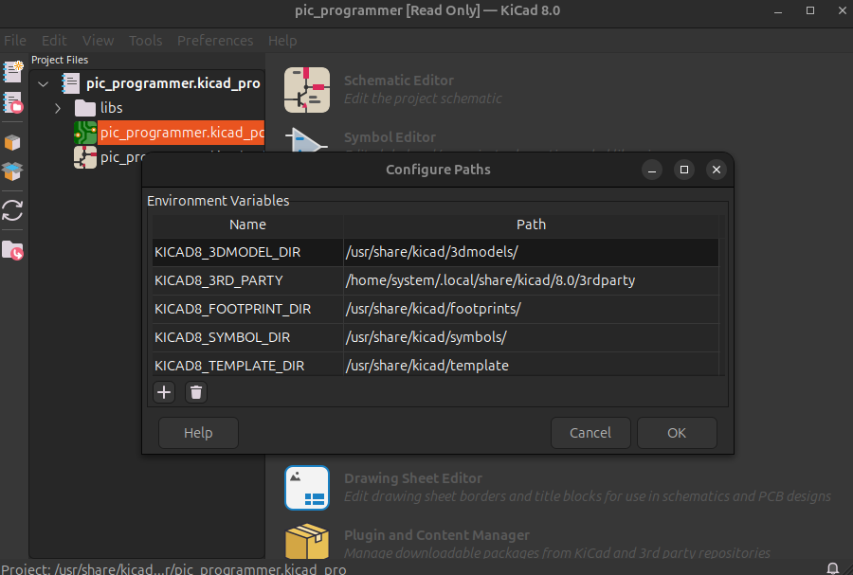The width and height of the screenshot is (853, 575).
Task: Close the Configure Paths dialog
Action: tap(717, 170)
